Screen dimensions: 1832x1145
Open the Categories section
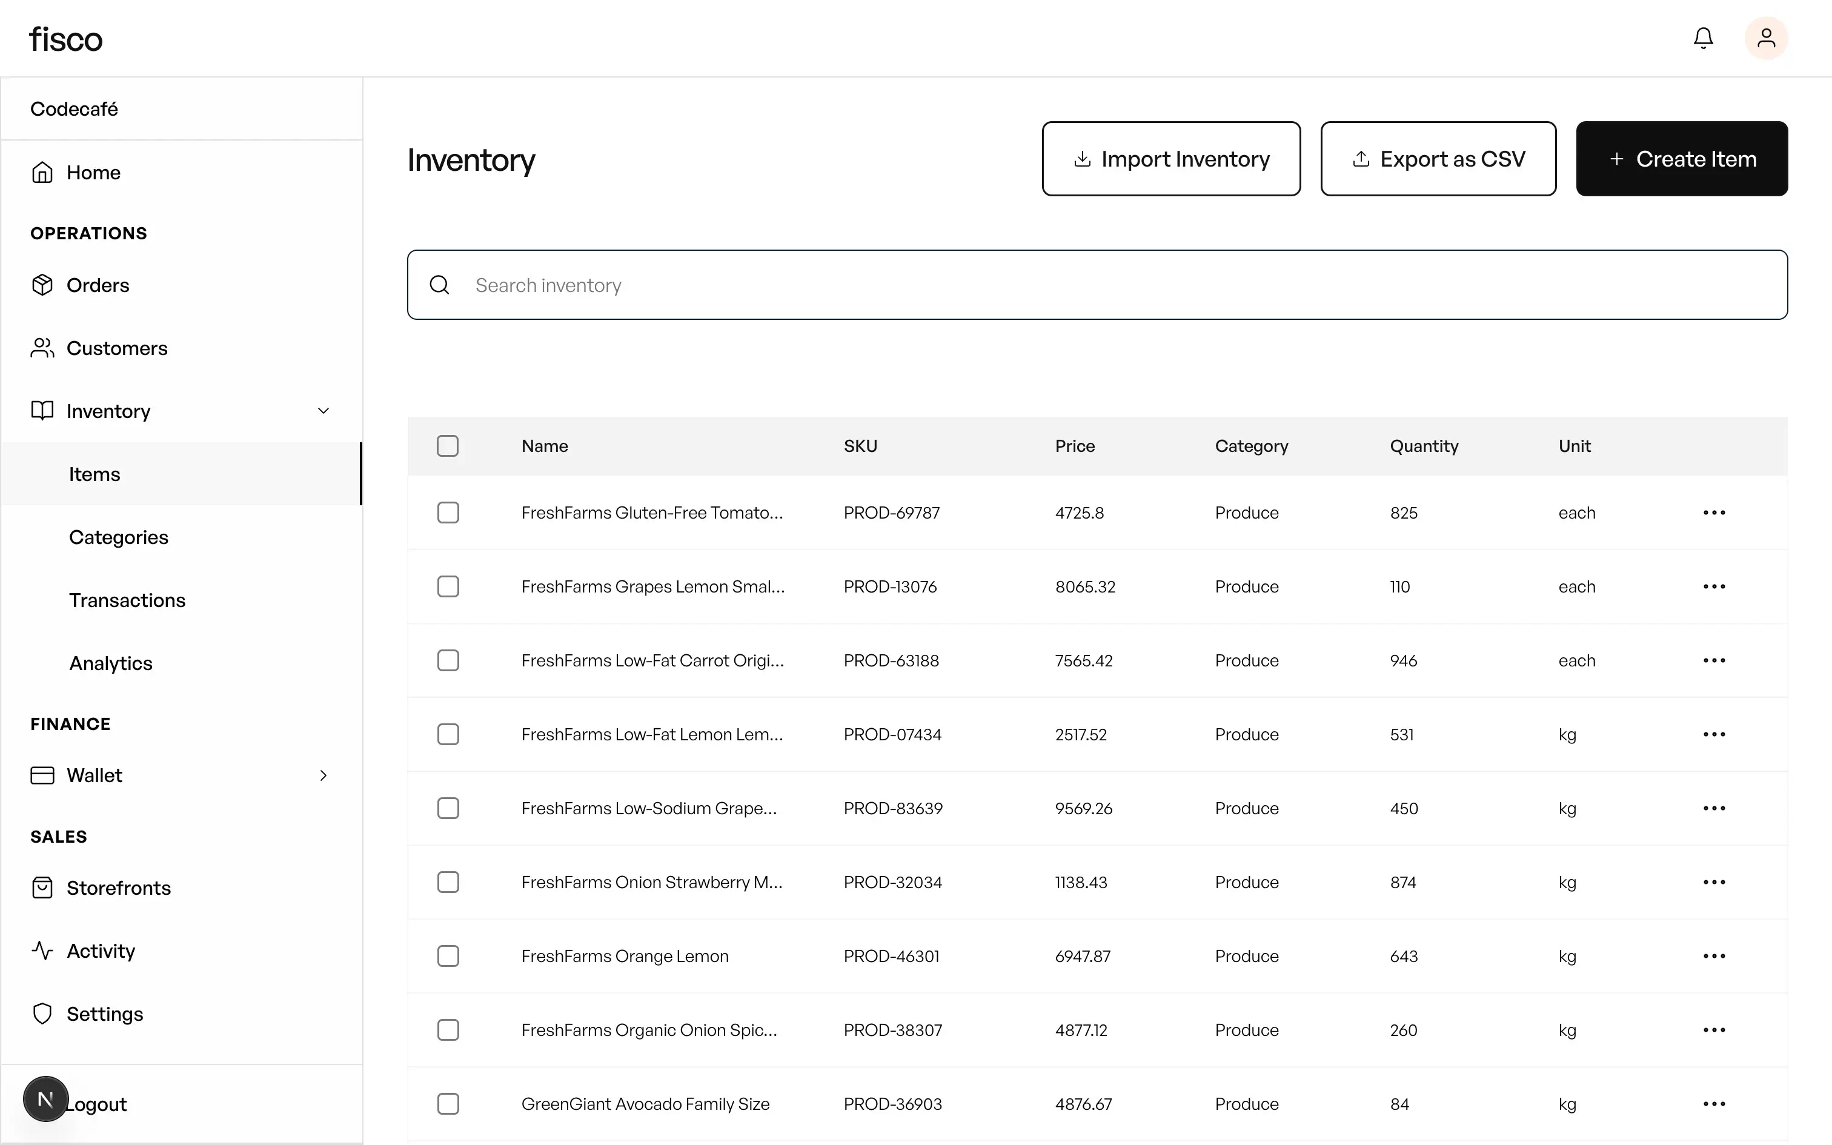(119, 537)
